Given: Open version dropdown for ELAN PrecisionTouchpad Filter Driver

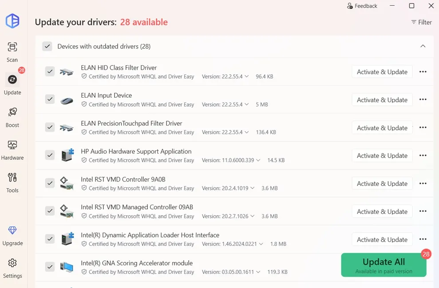Looking at the screenshot, I should tap(247, 132).
